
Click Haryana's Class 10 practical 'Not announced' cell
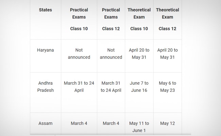(x=79, y=54)
